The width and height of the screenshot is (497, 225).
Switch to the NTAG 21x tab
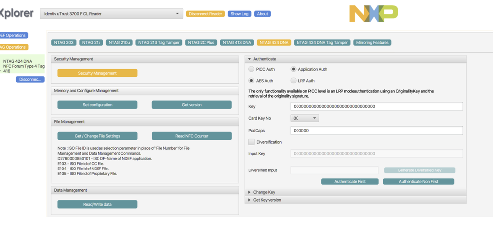click(91, 42)
